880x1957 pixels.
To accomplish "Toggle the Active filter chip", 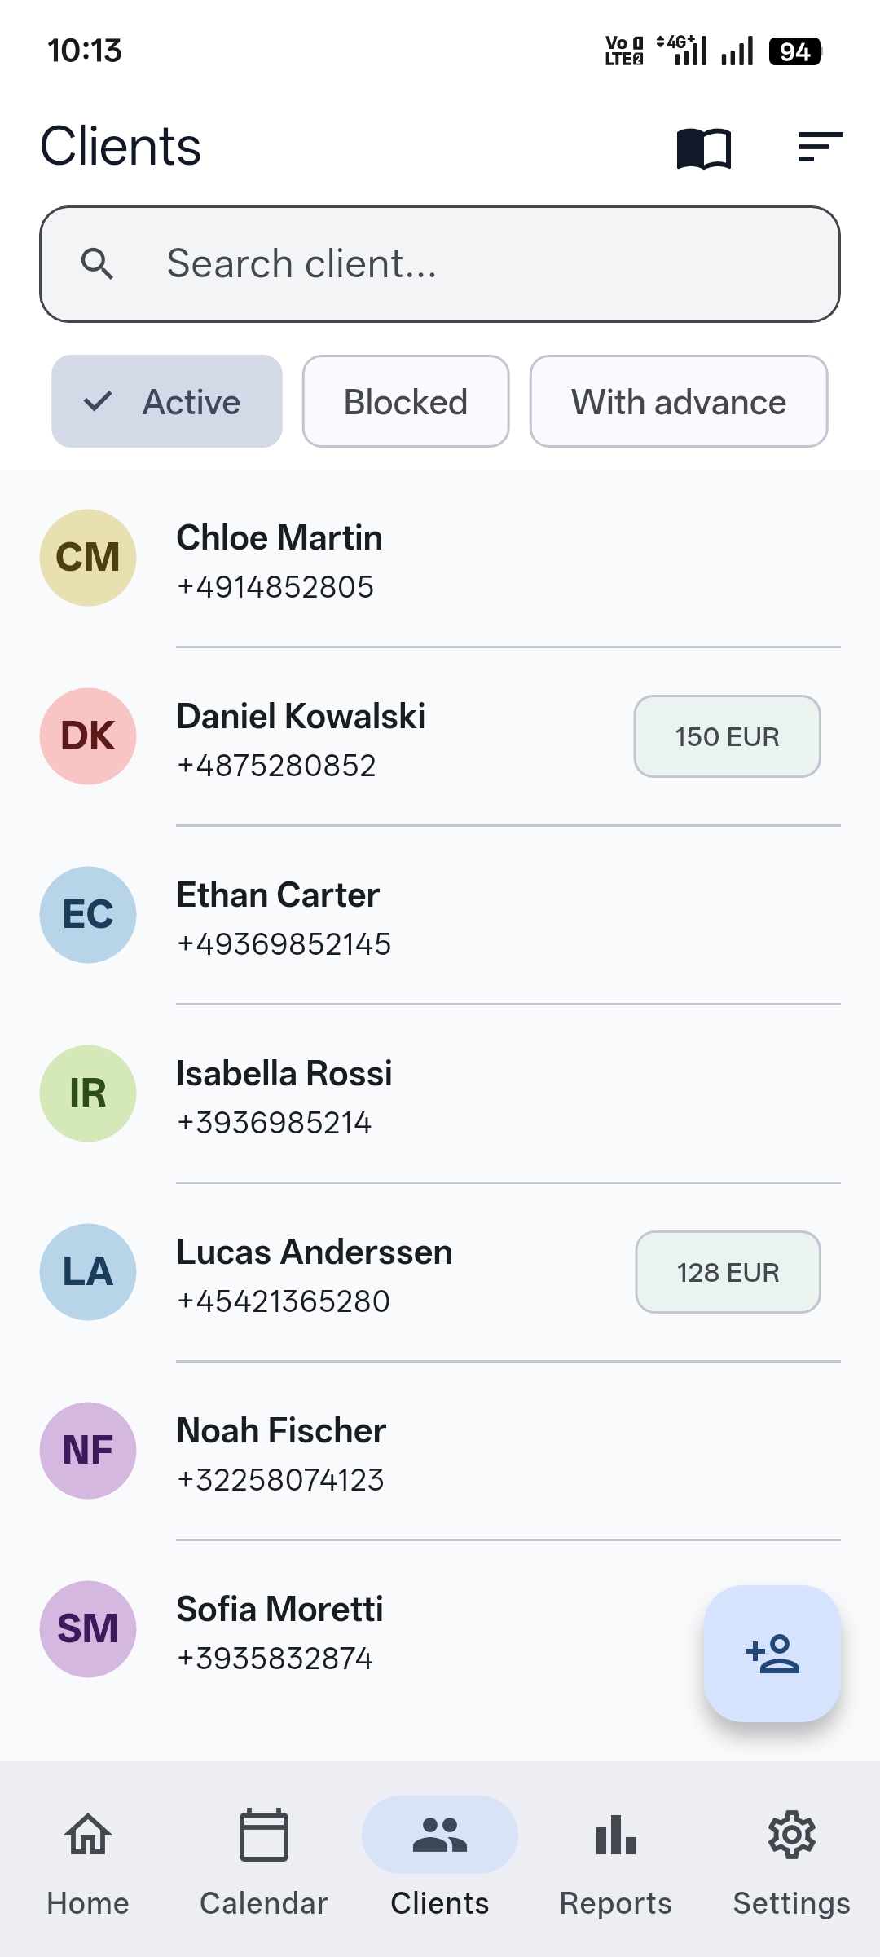I will click(167, 401).
